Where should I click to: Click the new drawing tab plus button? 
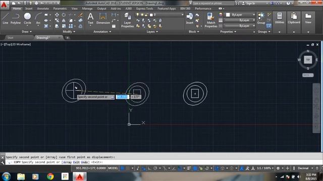click(x=67, y=38)
